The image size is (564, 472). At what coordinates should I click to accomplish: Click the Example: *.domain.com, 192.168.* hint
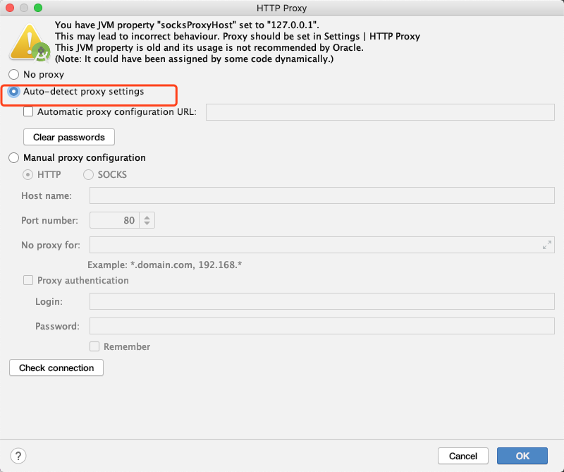click(165, 265)
